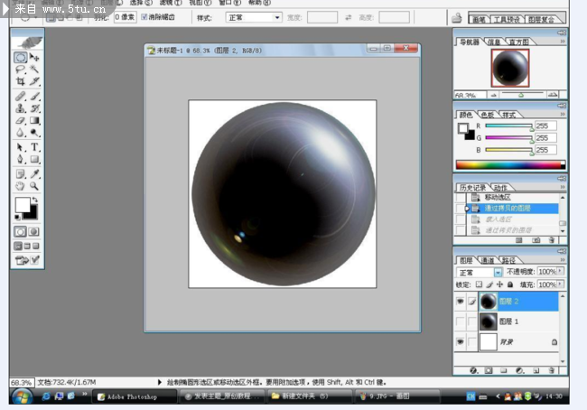Open the layer blend mode 正常 dropdown
The height and width of the screenshot is (410, 587).
[498, 272]
